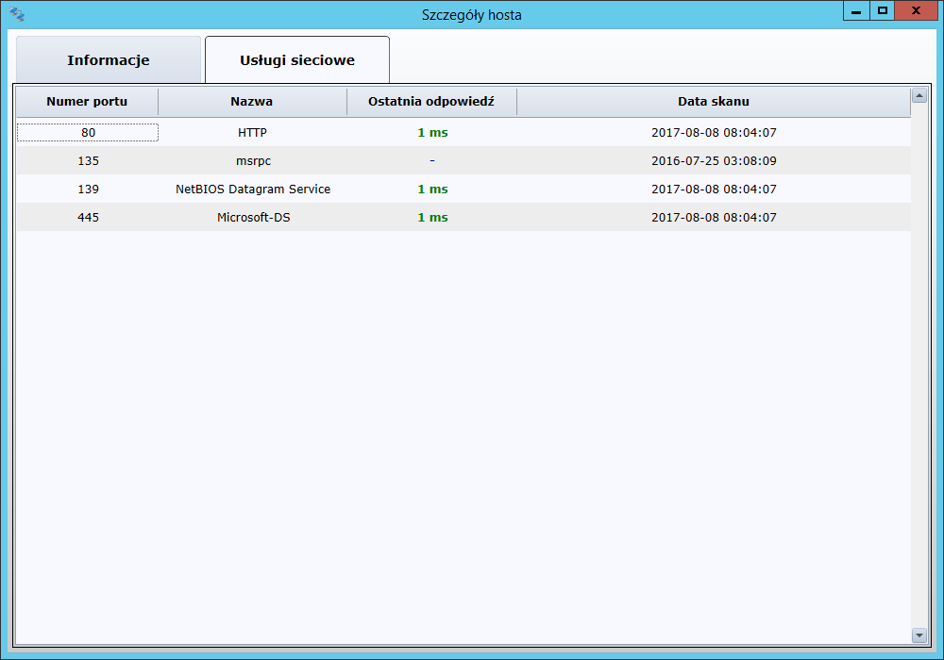
Task: Choose the NetBIOS Datagram Service entry
Action: [253, 190]
